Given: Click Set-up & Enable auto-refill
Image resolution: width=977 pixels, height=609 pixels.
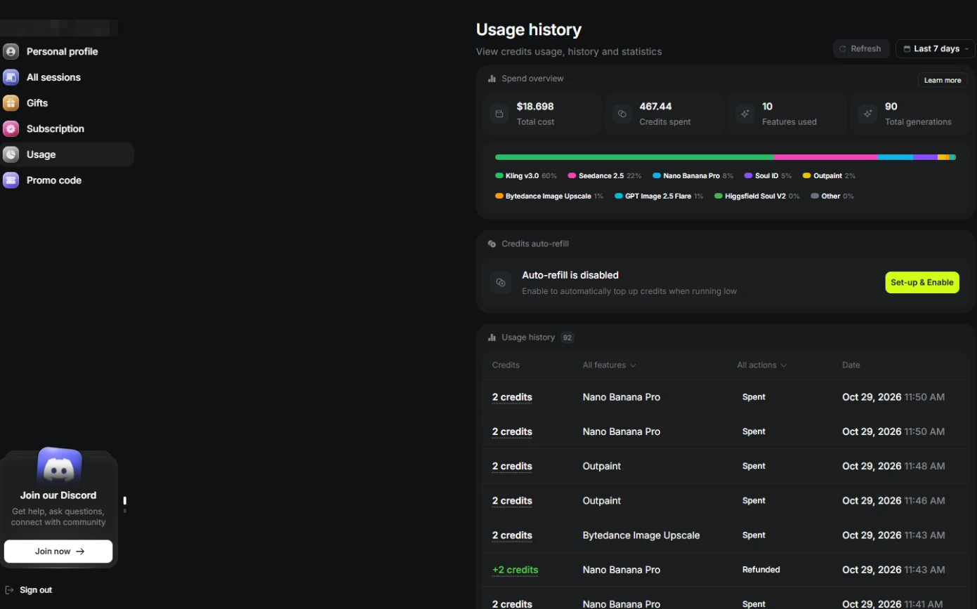Looking at the screenshot, I should coord(922,282).
